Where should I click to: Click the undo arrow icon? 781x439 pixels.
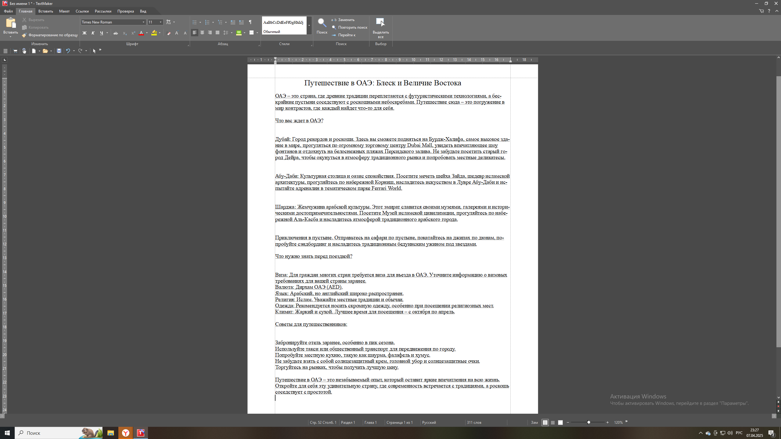pyautogui.click(x=68, y=51)
